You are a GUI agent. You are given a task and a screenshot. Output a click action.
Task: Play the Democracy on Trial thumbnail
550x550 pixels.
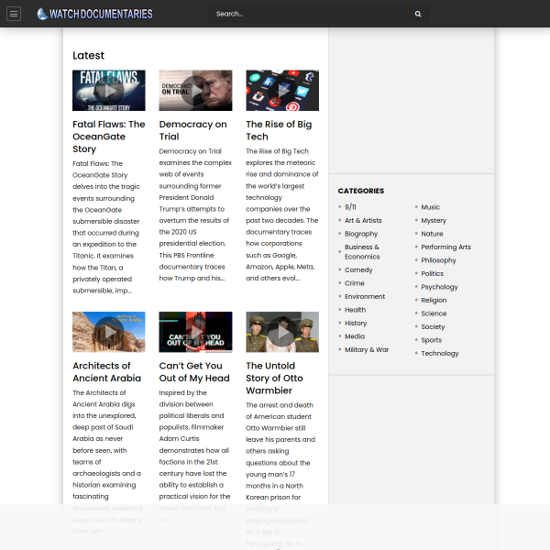195,91
